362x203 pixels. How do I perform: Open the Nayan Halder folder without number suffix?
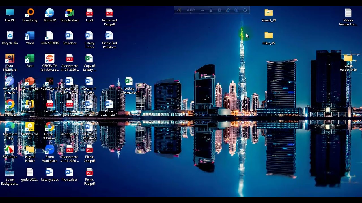click(30, 154)
